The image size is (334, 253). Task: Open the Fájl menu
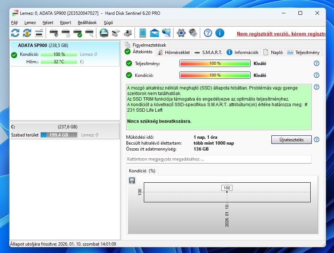pos(14,23)
